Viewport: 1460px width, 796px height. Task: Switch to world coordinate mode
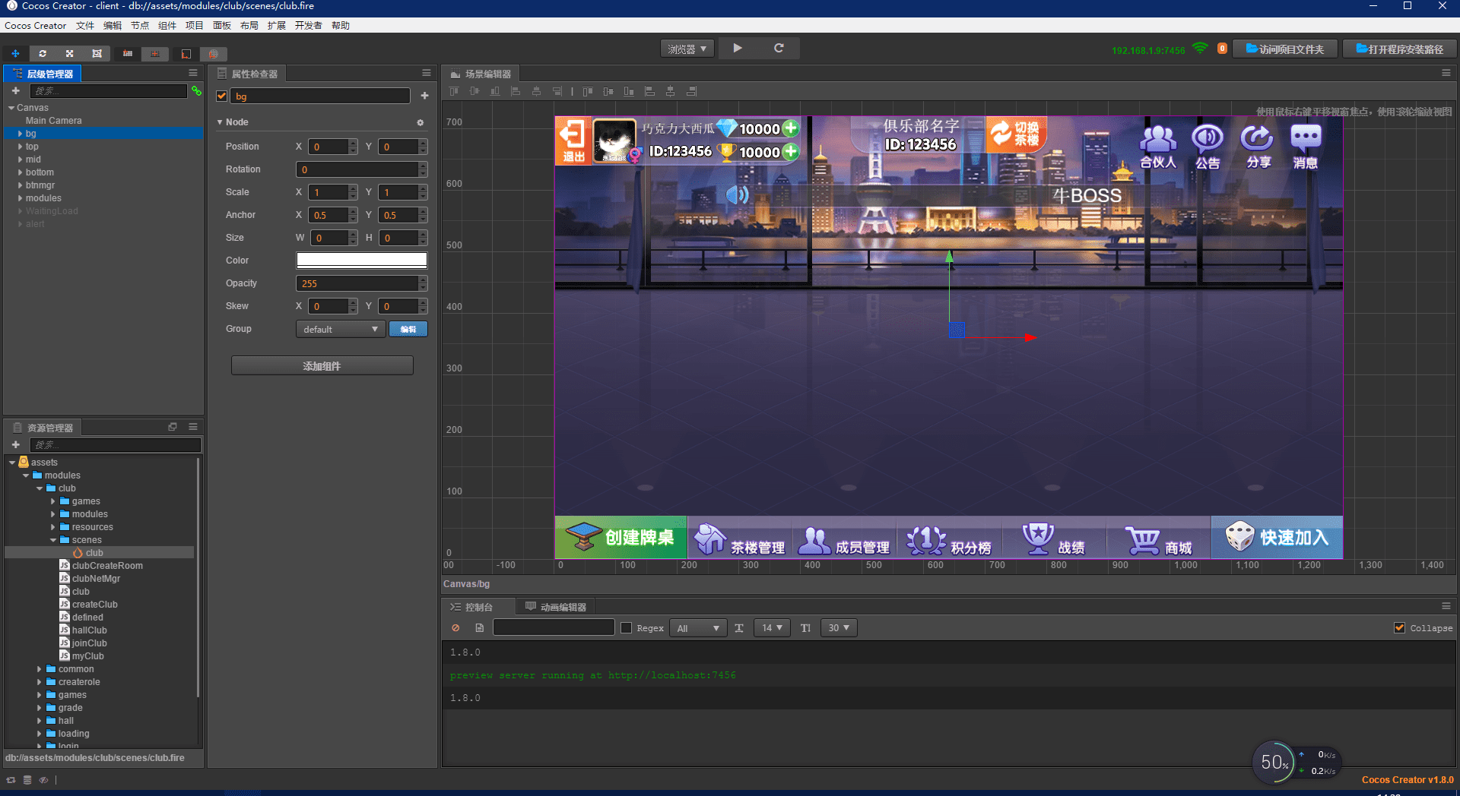(214, 54)
